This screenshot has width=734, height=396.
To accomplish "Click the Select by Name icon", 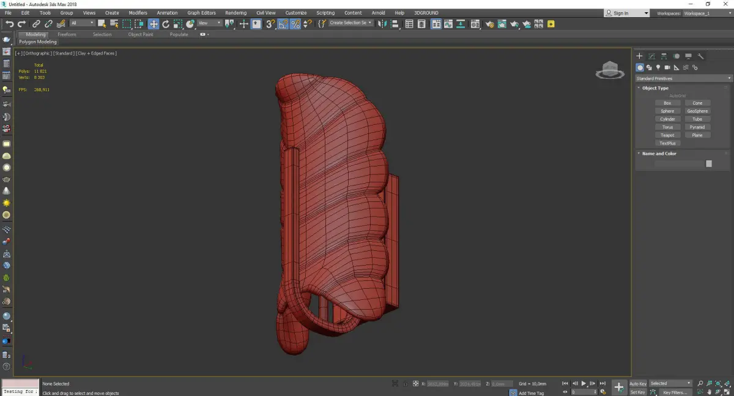I will [114, 24].
